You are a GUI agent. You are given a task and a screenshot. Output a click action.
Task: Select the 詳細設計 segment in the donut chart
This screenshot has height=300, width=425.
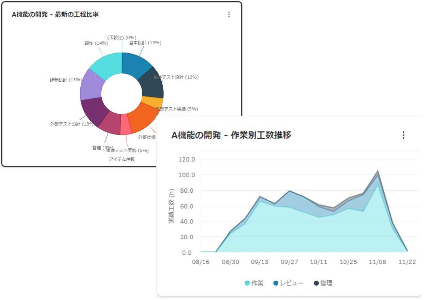[90, 85]
